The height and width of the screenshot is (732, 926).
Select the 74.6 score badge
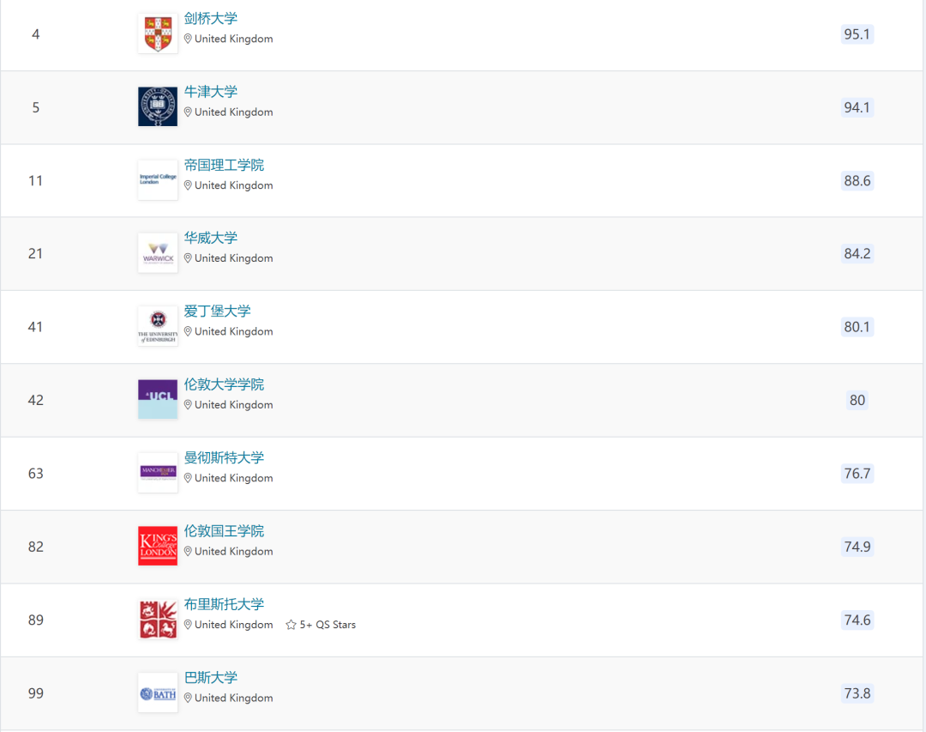pos(857,620)
